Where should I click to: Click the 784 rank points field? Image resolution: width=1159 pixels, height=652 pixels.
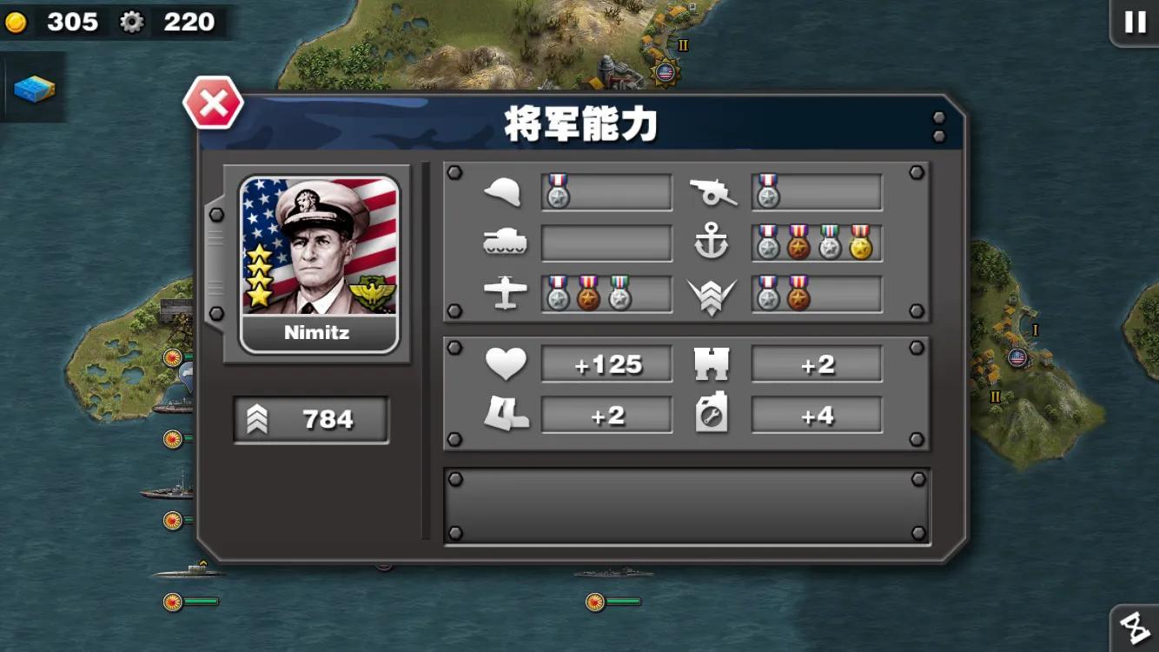(x=311, y=420)
